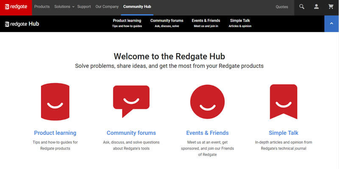The image size is (339, 169).
Task: Open the blue Product learning heading link
Action: pos(55,133)
